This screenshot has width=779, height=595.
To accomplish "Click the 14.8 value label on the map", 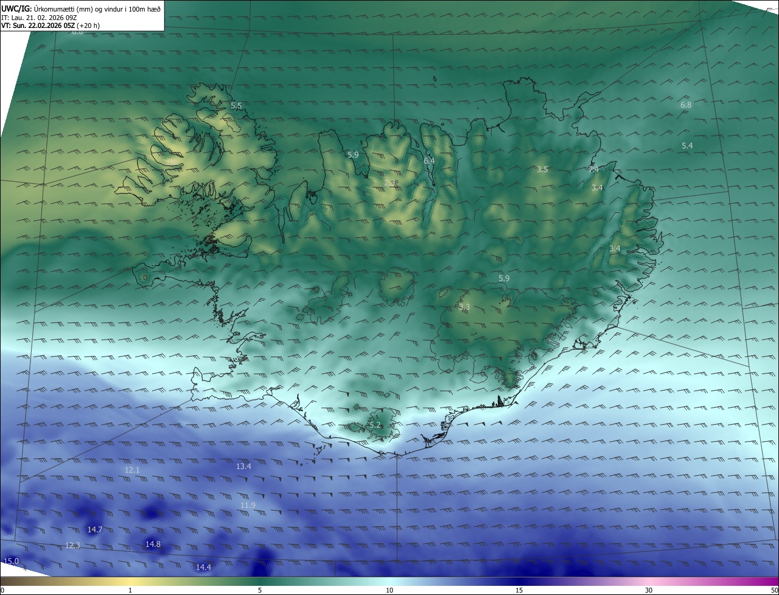I will (x=153, y=544).
